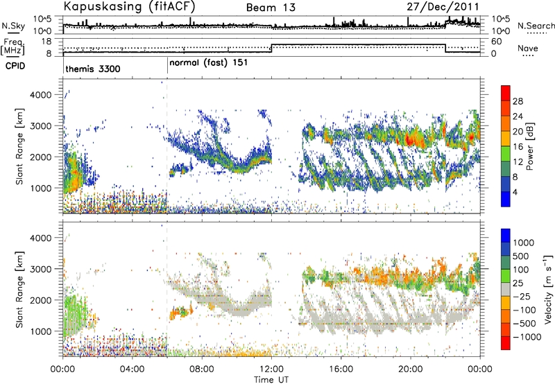Click the dashed CPID boundary line near 06:00

[167, 146]
